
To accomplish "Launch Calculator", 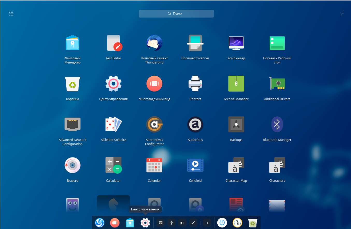I will click(113, 165).
